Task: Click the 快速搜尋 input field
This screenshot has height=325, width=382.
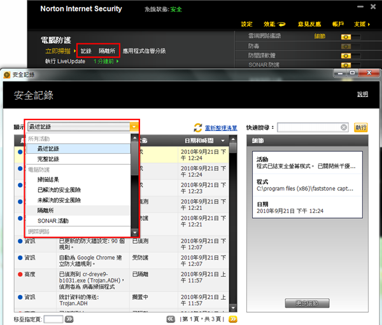Action: tap(313, 127)
